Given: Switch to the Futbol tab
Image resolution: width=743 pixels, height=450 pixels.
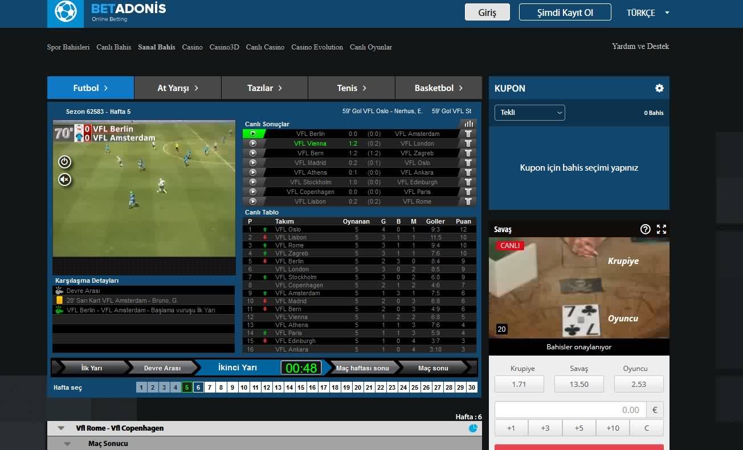Looking at the screenshot, I should click(91, 88).
